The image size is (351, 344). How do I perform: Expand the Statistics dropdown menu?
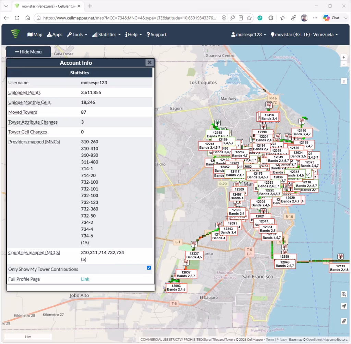106,35
